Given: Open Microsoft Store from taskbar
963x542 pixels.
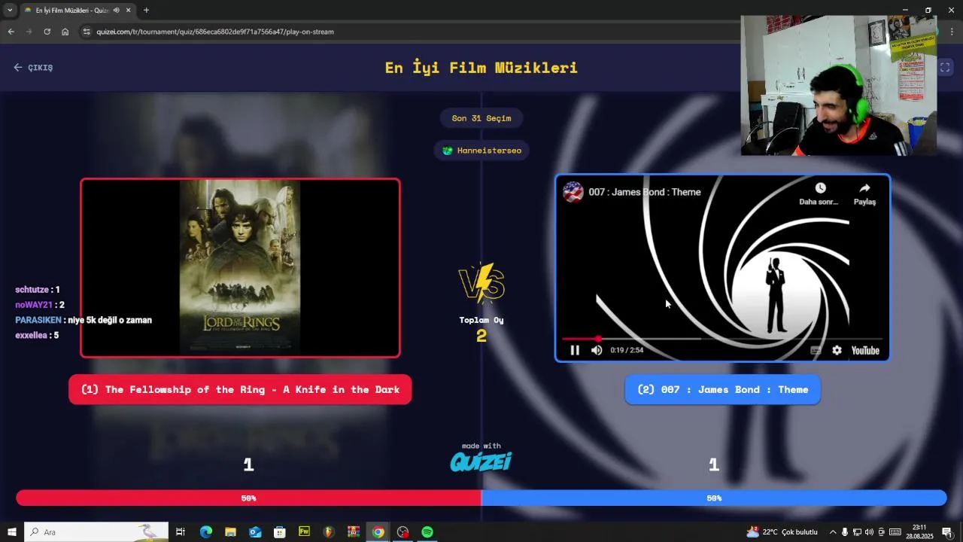Looking at the screenshot, I should [x=280, y=532].
